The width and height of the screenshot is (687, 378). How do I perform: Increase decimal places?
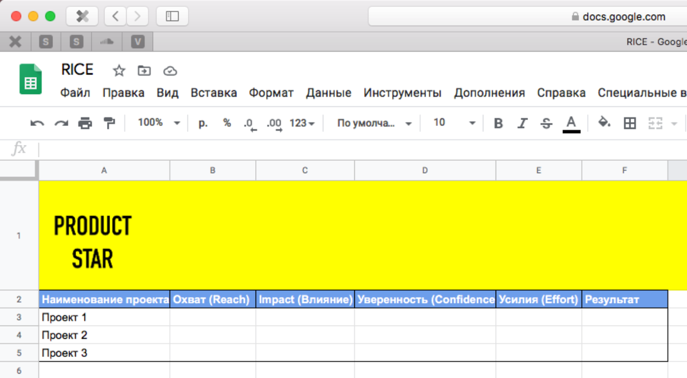(x=275, y=124)
